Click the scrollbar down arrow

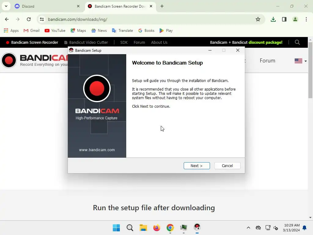pos(310,218)
